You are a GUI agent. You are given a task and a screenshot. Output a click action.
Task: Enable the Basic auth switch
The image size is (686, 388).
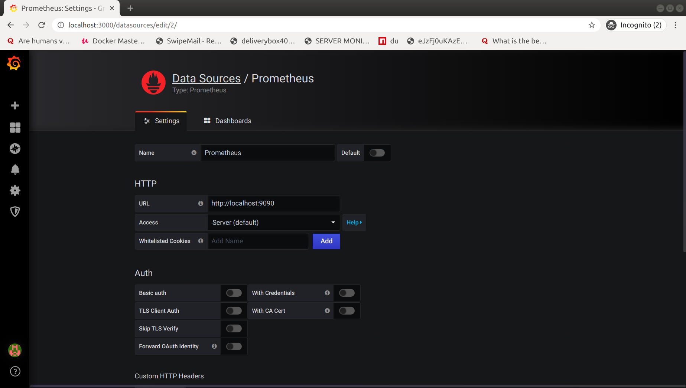(x=234, y=293)
